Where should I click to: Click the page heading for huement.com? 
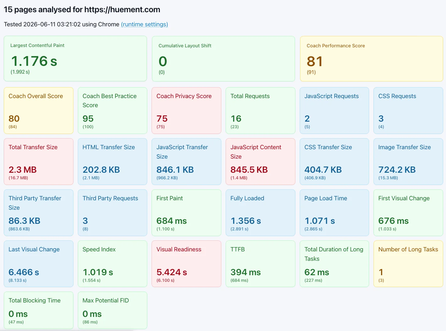82,10
